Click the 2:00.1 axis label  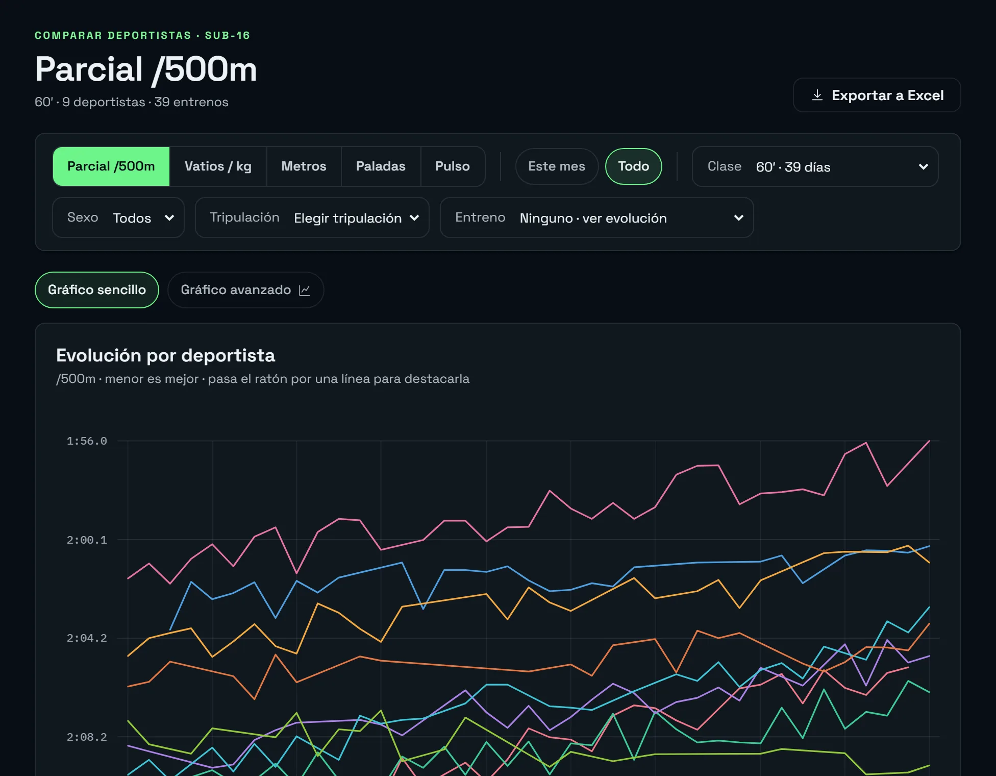coord(87,540)
